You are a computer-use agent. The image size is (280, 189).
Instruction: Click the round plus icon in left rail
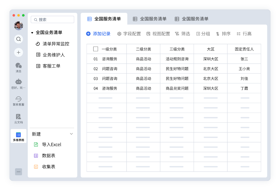19,52
